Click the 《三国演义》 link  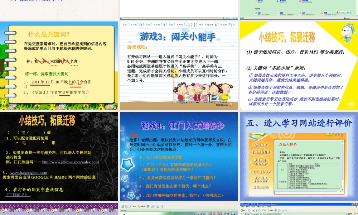(17, 195)
